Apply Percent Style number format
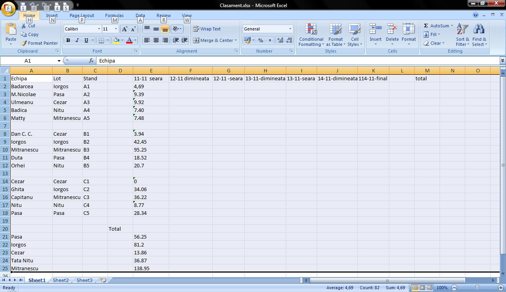506x292 pixels. pyautogui.click(x=261, y=40)
